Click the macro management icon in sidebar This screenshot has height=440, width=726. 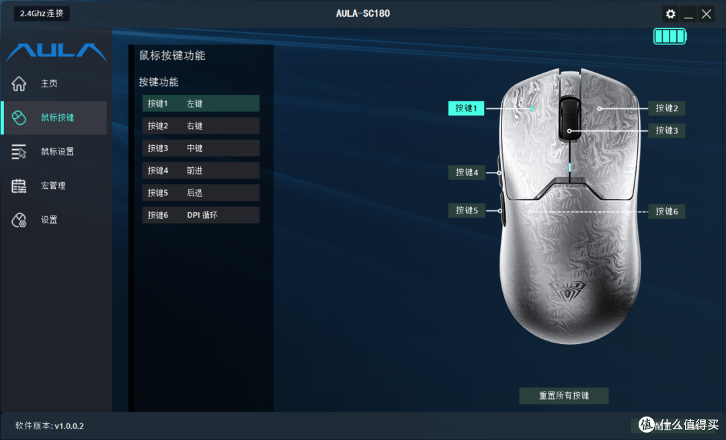(x=19, y=185)
